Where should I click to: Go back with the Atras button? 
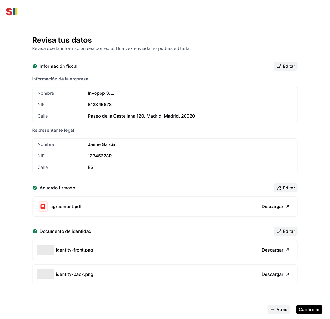tap(278, 309)
